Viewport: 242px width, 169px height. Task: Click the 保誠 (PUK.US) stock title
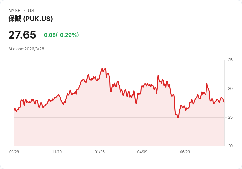click(x=31, y=19)
